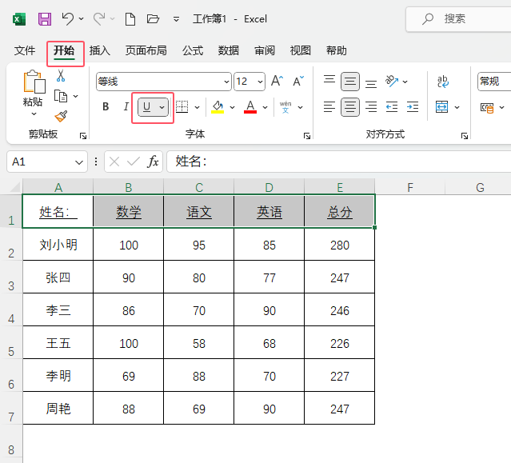Select the Format Painter brush

[x=61, y=116]
